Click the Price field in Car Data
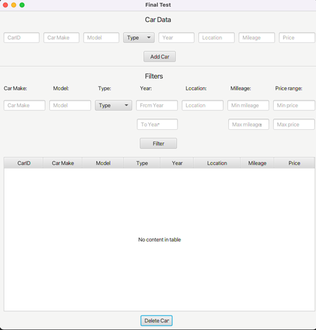The height and width of the screenshot is (330, 316). point(297,37)
